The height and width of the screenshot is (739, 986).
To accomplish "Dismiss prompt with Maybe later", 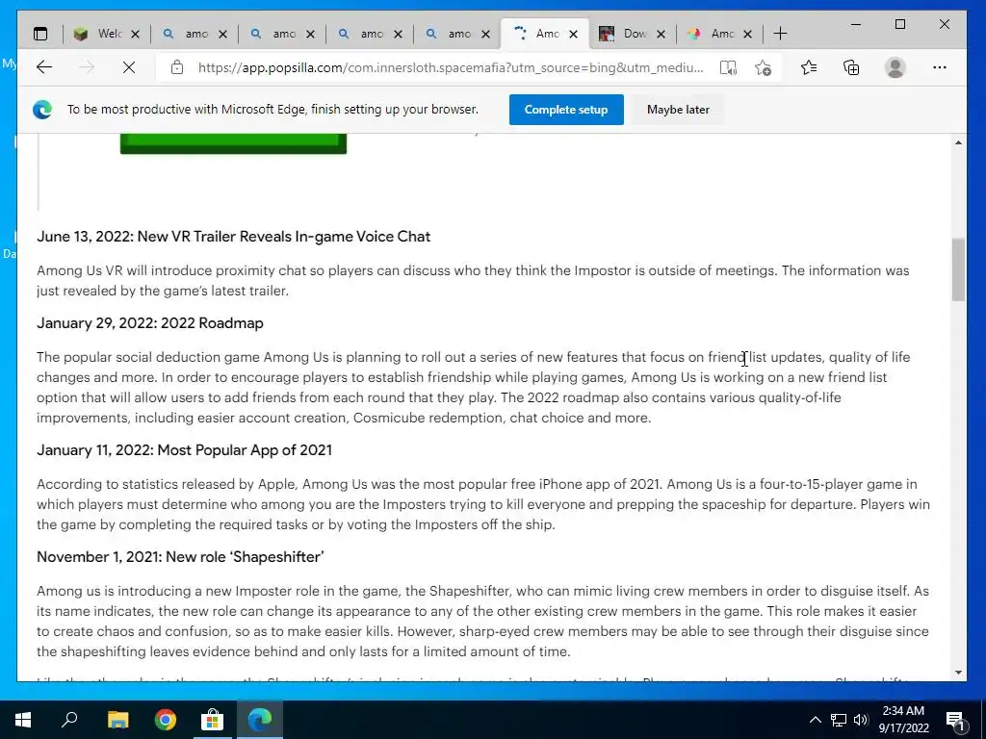I will (678, 110).
